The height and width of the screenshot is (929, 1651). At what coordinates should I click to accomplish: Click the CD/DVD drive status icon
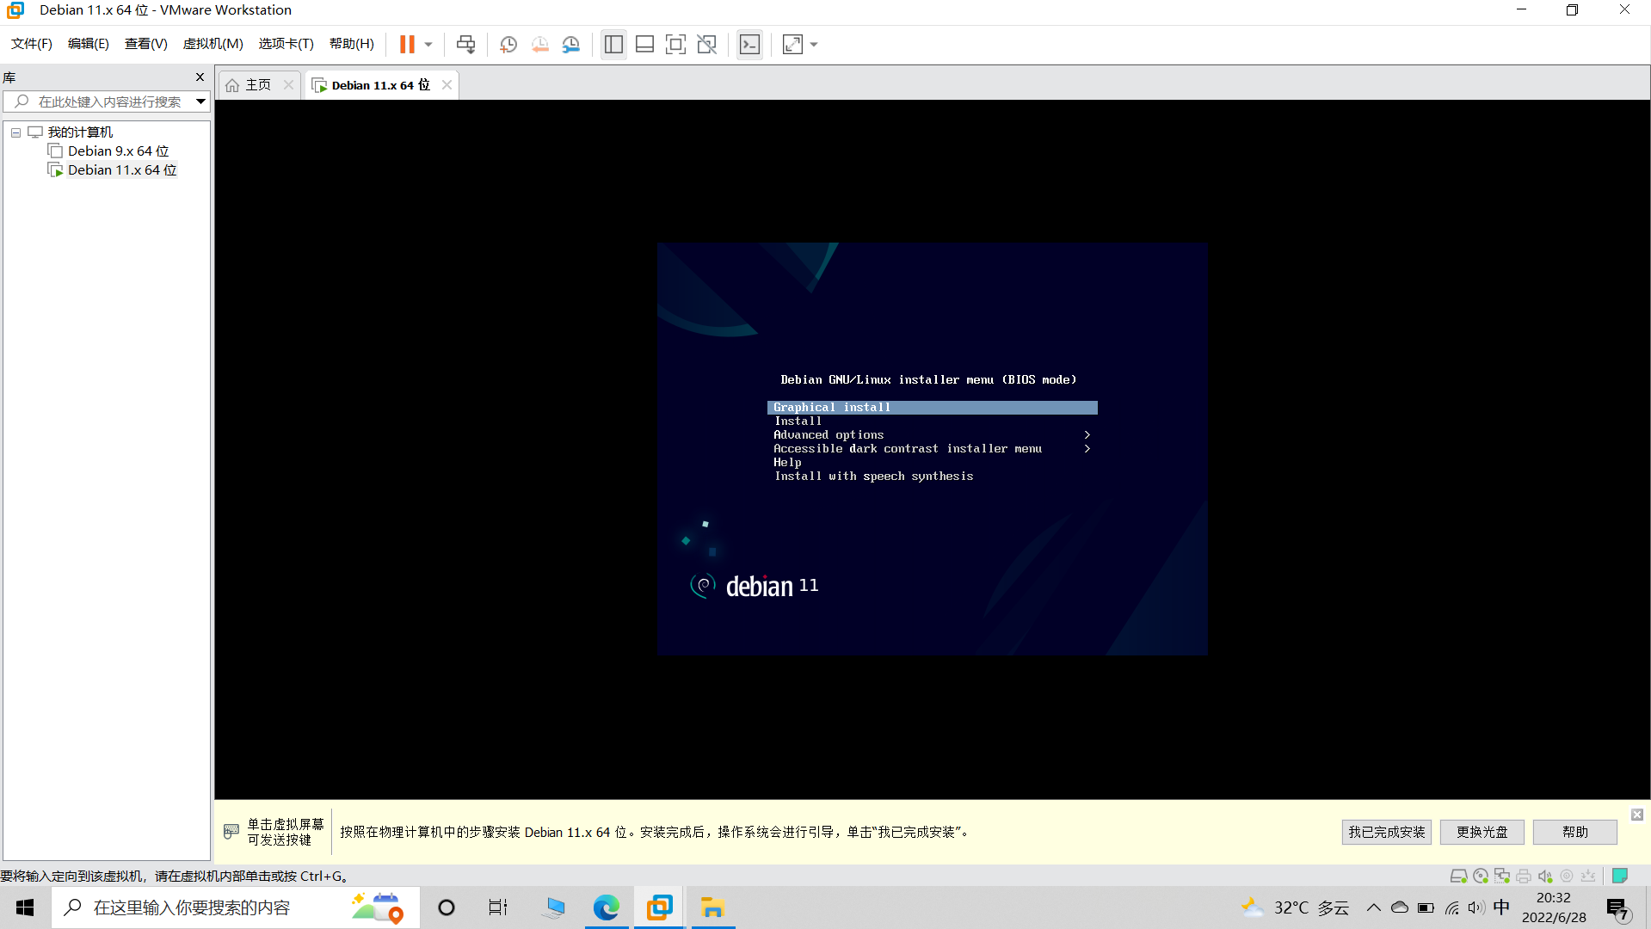point(1480,876)
